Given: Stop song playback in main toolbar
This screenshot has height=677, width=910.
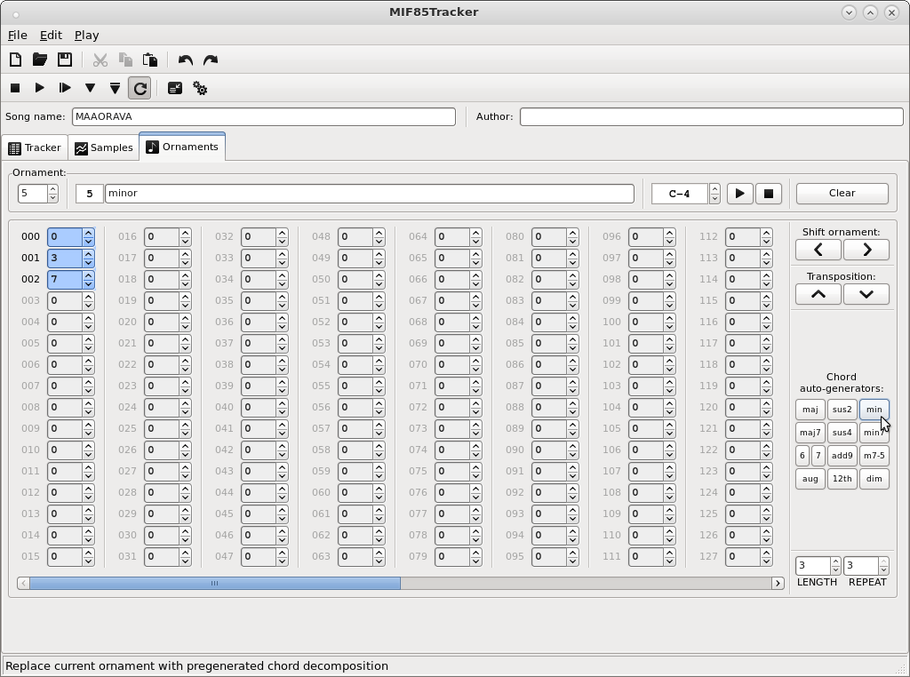Looking at the screenshot, I should (15, 88).
